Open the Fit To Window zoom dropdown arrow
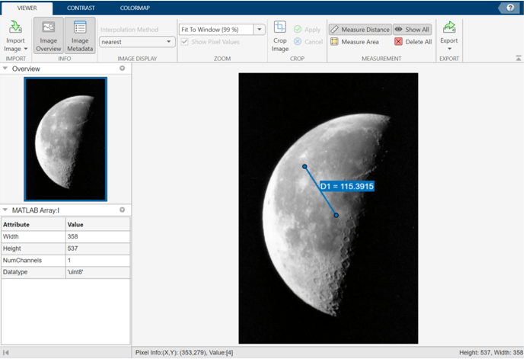 coord(260,30)
